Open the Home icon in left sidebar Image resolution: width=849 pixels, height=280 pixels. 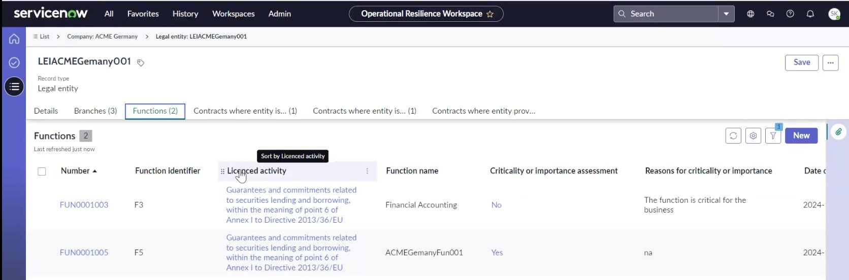click(x=14, y=39)
